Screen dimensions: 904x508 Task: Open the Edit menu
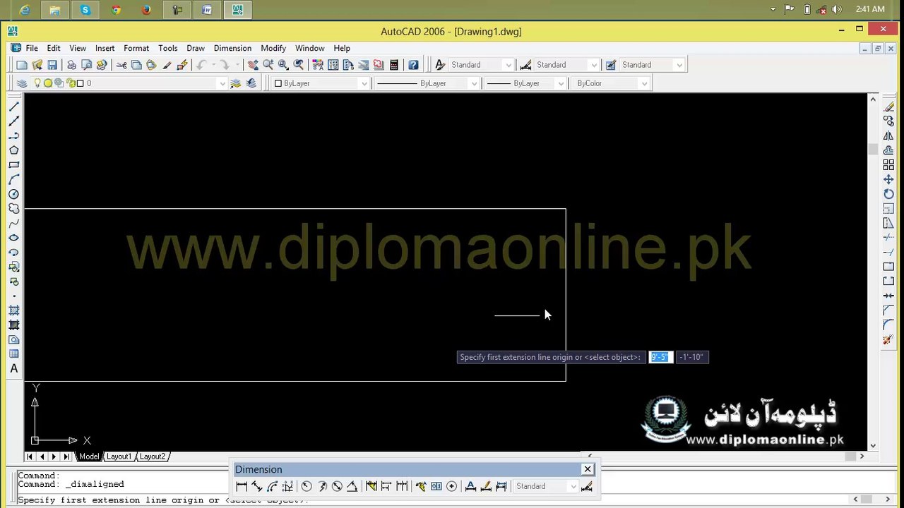point(54,48)
